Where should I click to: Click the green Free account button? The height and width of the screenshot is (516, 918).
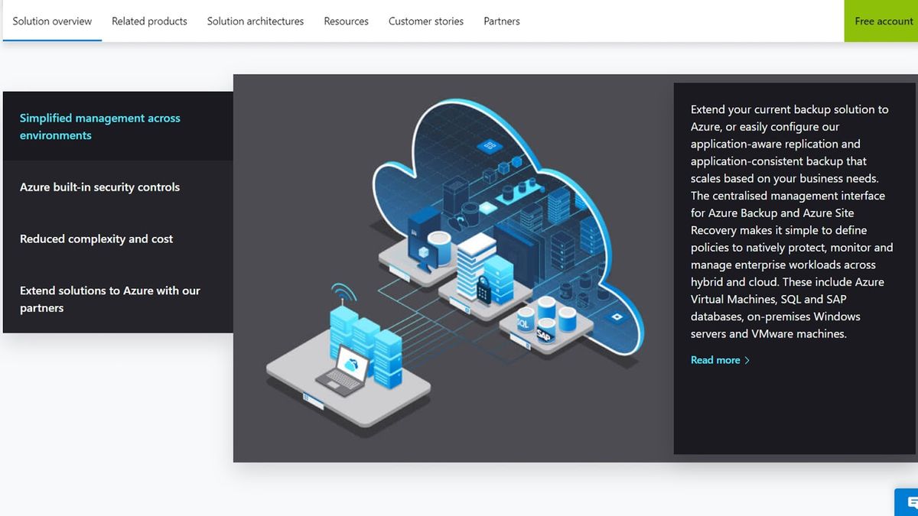coord(885,21)
